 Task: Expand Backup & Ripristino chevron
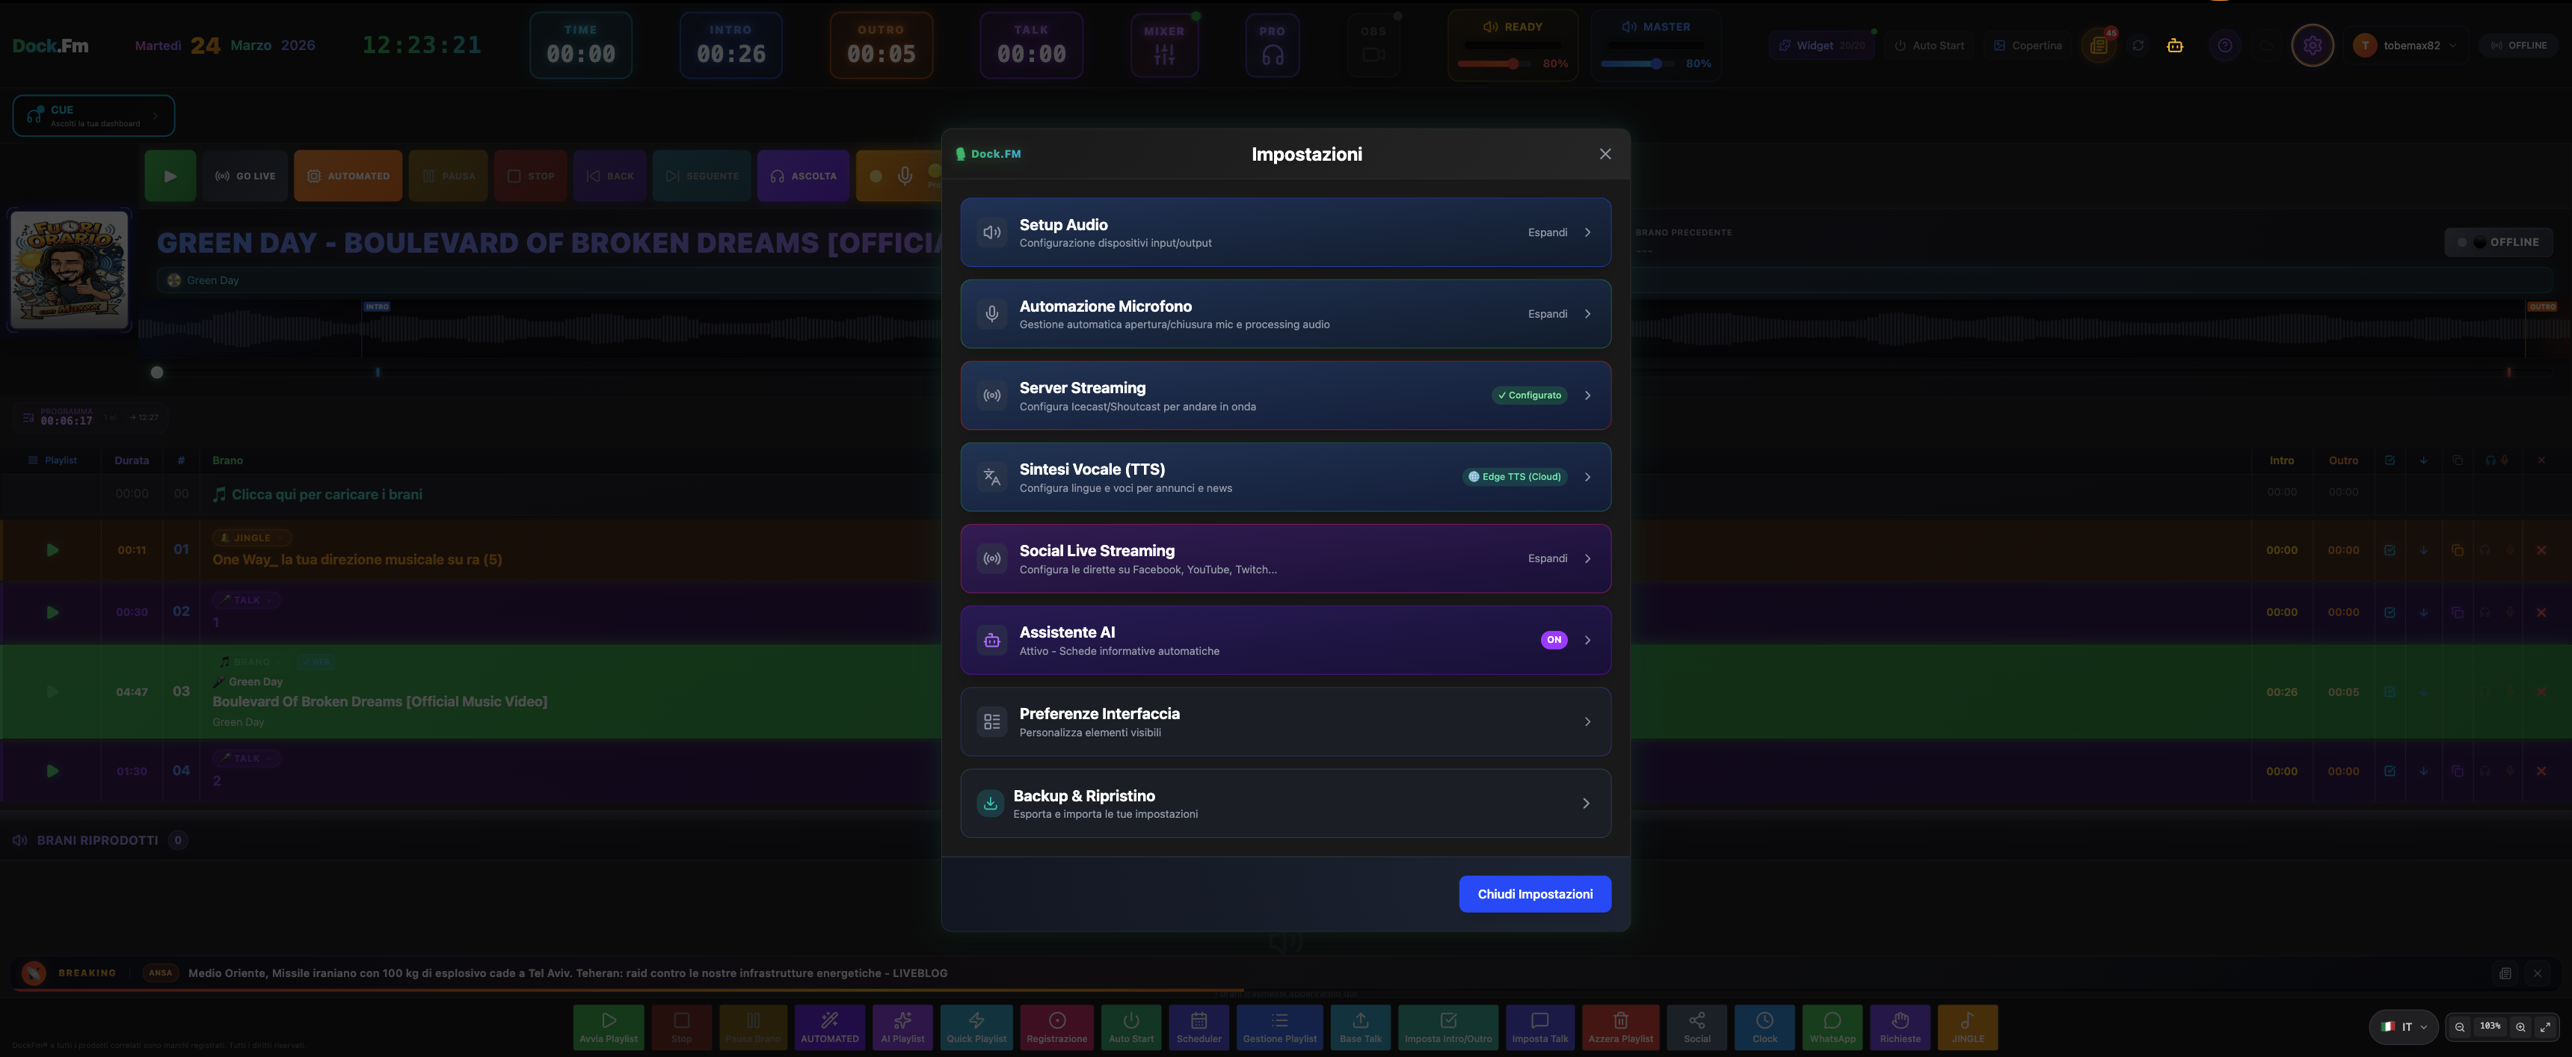[x=1586, y=804]
